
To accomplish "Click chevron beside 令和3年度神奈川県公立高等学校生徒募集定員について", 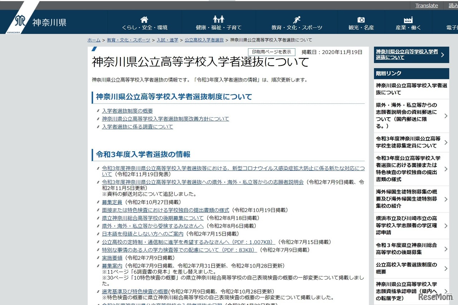I will click(445, 142).
